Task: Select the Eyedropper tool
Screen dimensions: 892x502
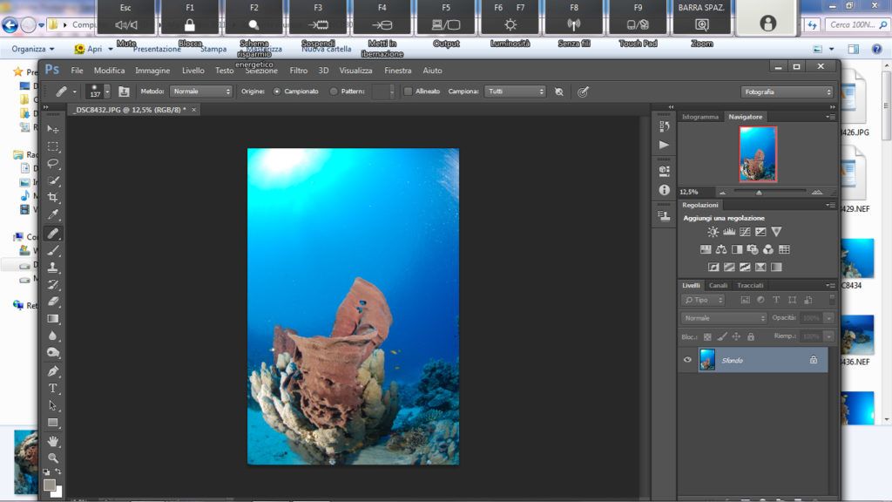Action: [53, 215]
